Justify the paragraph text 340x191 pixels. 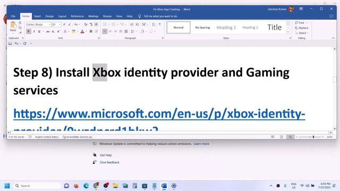tap(121, 32)
